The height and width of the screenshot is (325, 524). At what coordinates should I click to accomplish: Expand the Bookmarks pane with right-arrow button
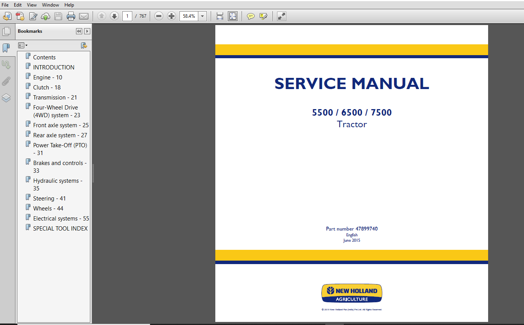point(87,31)
